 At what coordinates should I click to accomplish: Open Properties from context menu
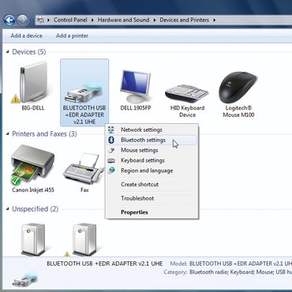pyautogui.click(x=152, y=212)
